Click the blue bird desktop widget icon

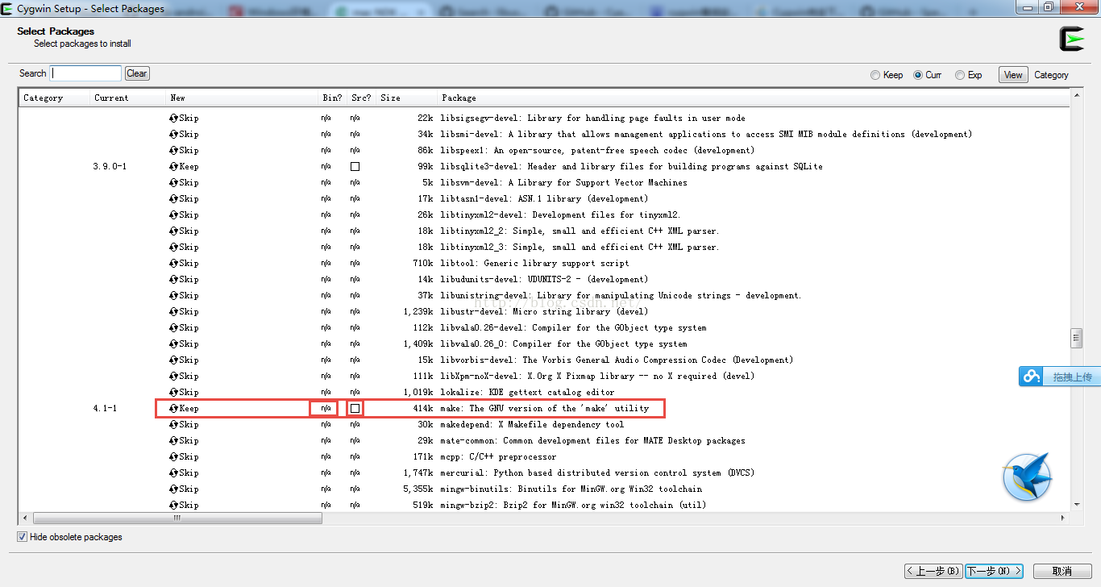[1028, 477]
